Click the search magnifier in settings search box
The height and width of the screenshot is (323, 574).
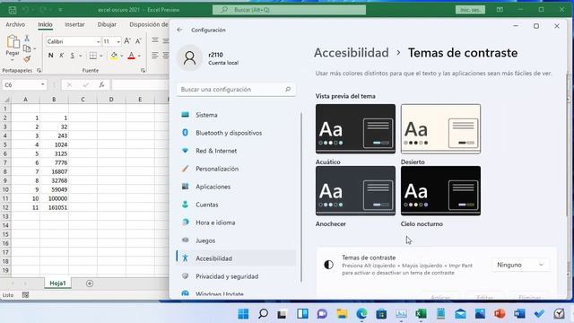pos(288,89)
